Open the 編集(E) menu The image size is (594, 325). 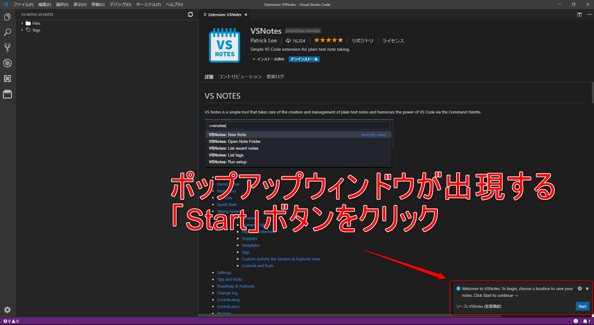pos(45,4)
